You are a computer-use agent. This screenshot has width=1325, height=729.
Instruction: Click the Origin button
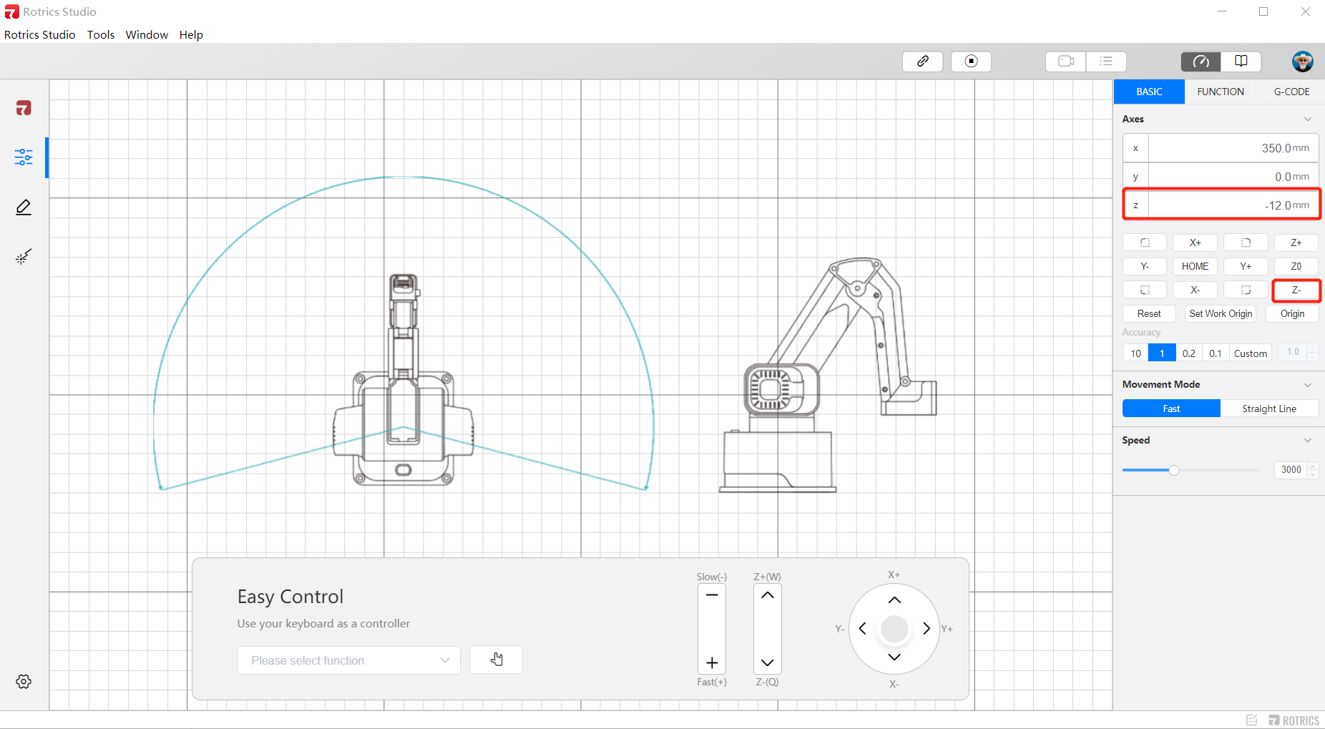(1292, 313)
